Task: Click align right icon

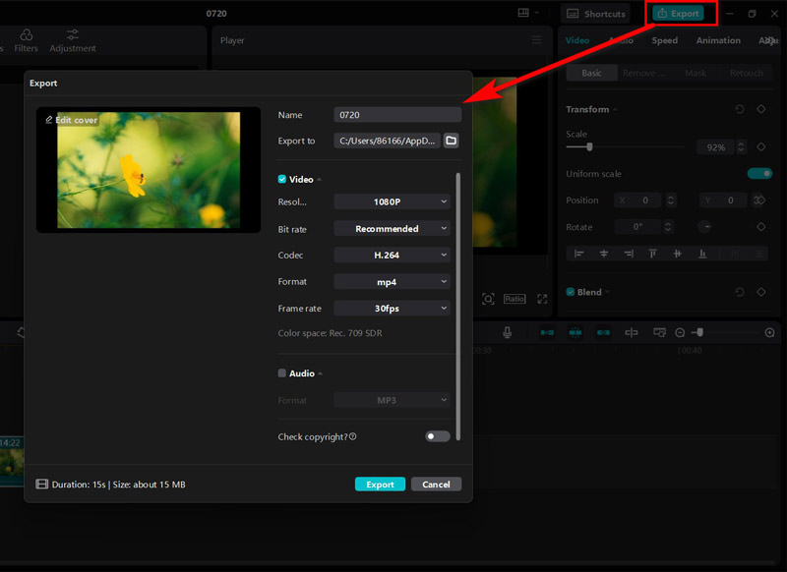Action: 629,254
